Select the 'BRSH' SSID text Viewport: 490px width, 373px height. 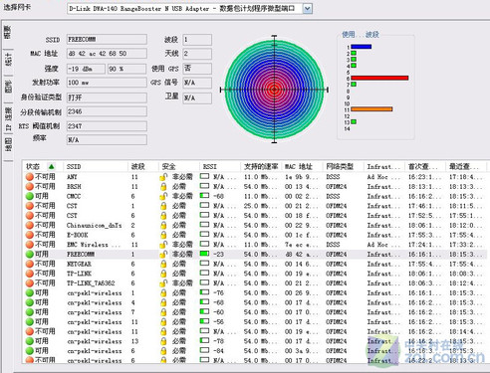click(74, 187)
